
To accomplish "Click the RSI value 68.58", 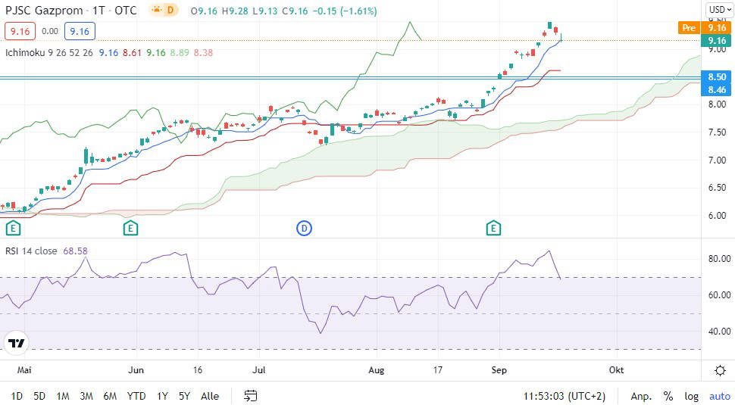I will [76, 251].
